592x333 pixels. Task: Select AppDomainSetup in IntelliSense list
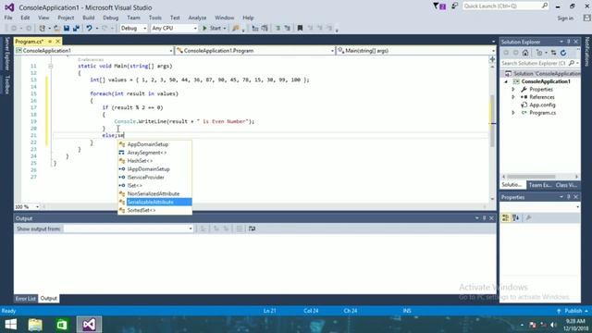click(x=154, y=144)
